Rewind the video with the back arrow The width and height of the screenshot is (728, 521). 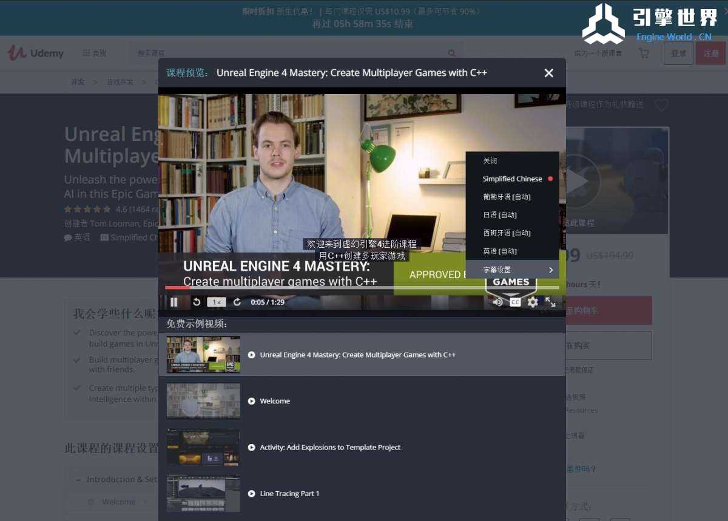tap(197, 302)
